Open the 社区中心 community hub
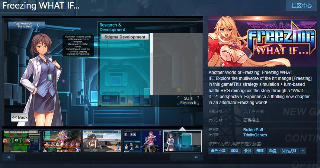This screenshot has height=168, width=320. pyautogui.click(x=301, y=6)
